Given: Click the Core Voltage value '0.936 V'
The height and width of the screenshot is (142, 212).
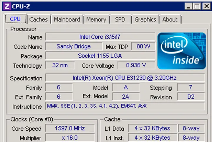Looking at the screenshot, I should [136, 65].
